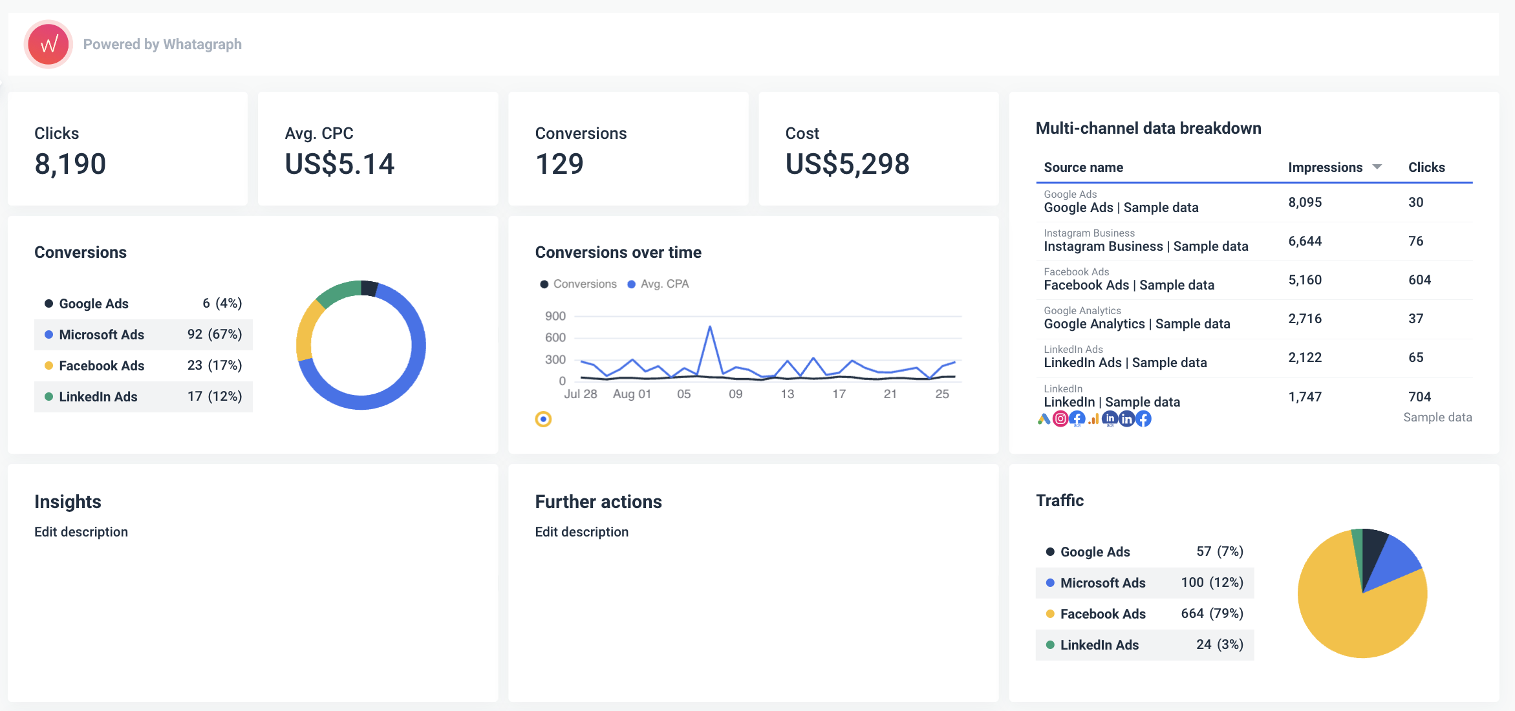Image resolution: width=1515 pixels, height=711 pixels.
Task: Select the Google Ads | Sample data row
Action: [x=1254, y=202]
